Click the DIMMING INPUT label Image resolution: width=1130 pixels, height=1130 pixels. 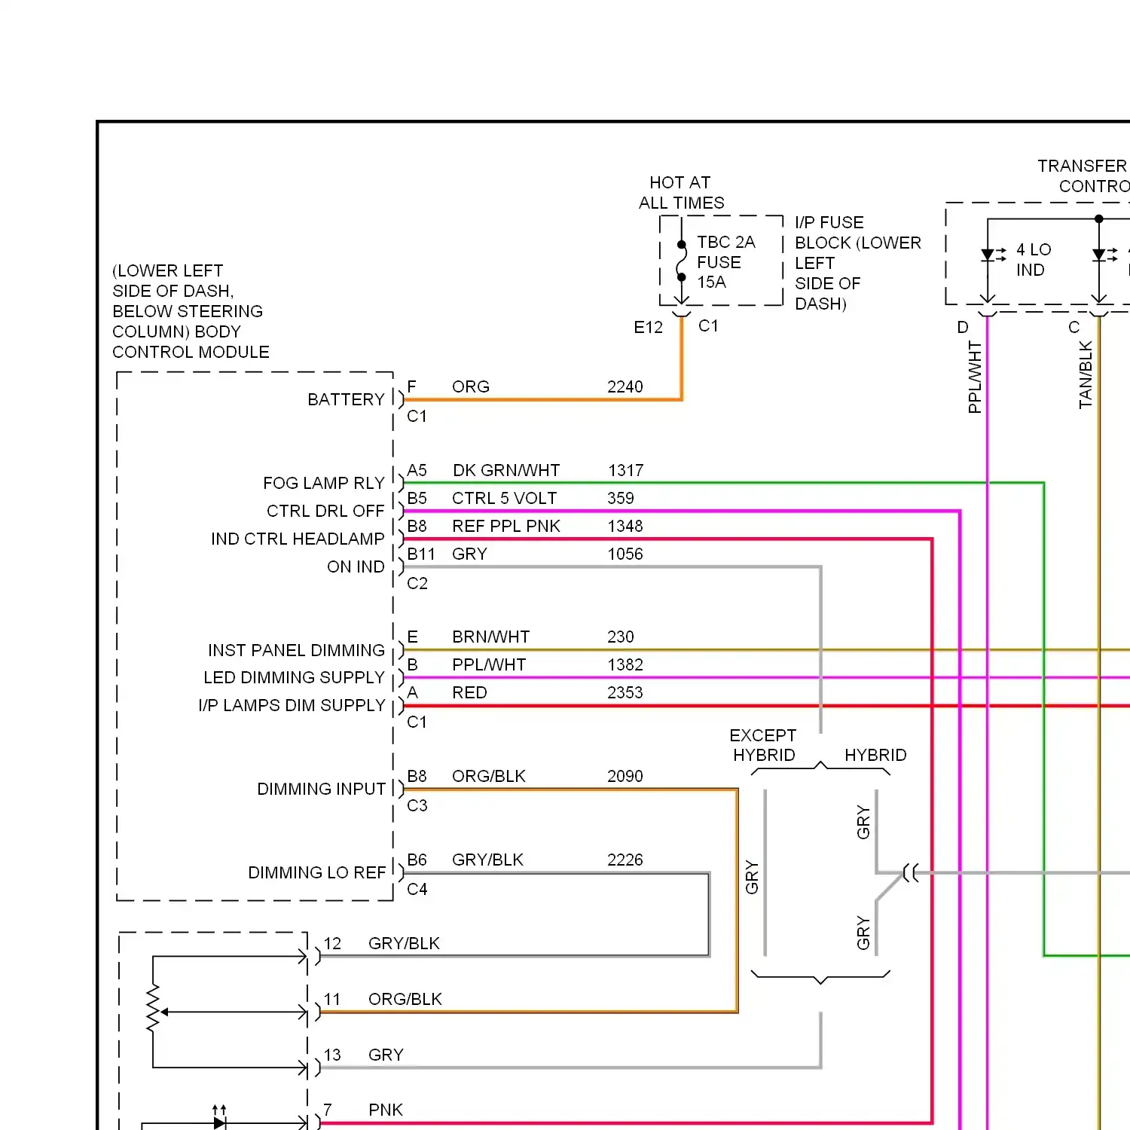tap(321, 789)
